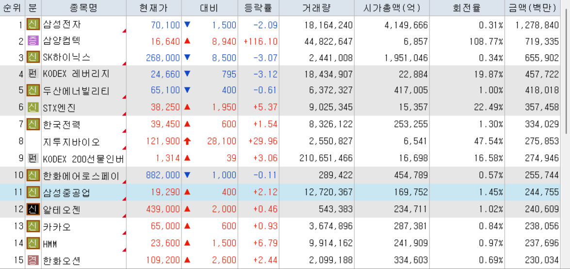
Task: Click the +29.96 change rate of 지투지바이오
Action: click(263, 141)
